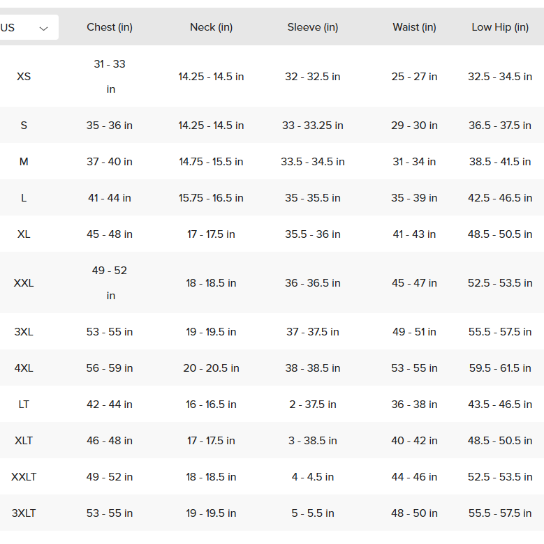544x544 pixels.
Task: Click the Chest (in) column header
Action: click(110, 27)
